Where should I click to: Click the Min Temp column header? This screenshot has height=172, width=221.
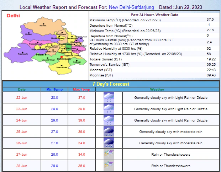54,89
